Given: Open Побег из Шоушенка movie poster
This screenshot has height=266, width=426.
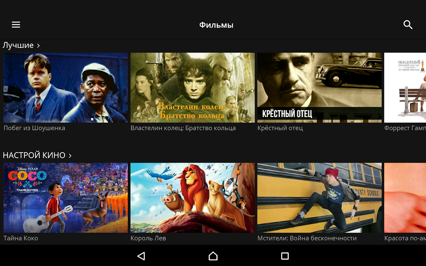Looking at the screenshot, I should (66, 88).
